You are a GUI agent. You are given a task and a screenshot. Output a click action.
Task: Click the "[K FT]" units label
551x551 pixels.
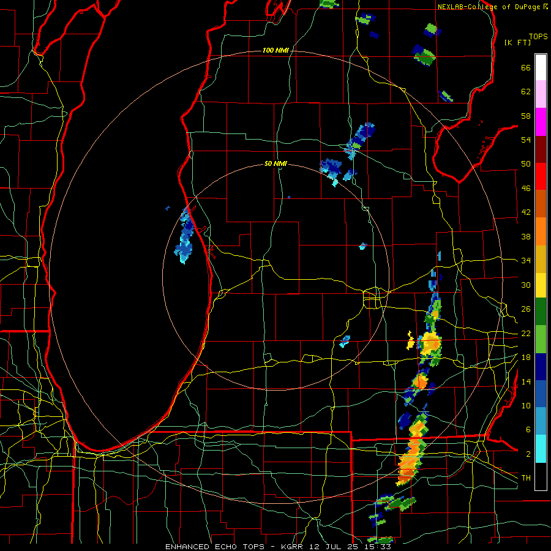[517, 42]
